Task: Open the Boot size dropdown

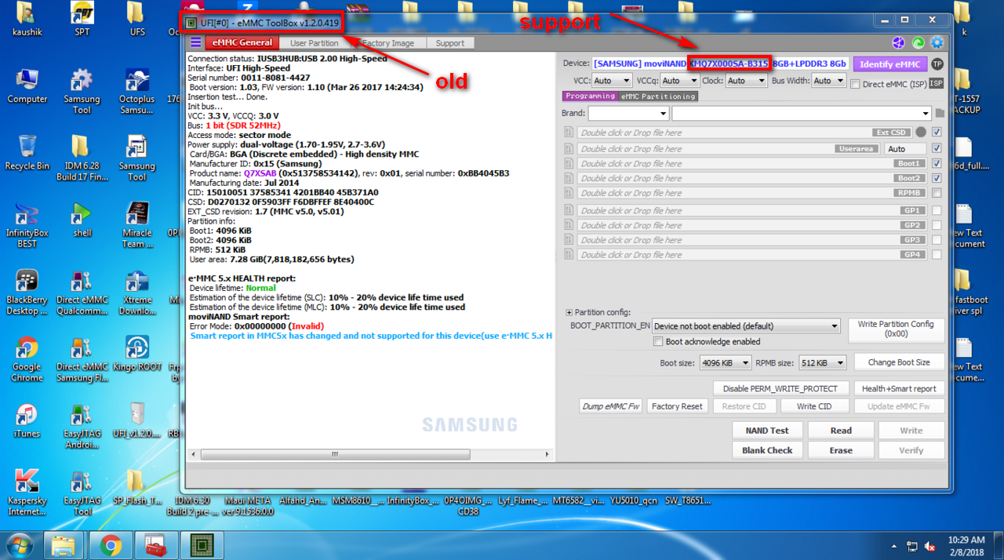Action: [x=726, y=363]
